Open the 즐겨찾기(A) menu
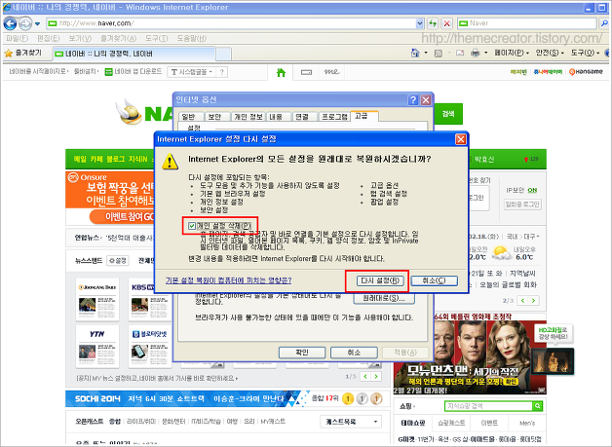Screen dimensions: 612x447 click(x=118, y=38)
